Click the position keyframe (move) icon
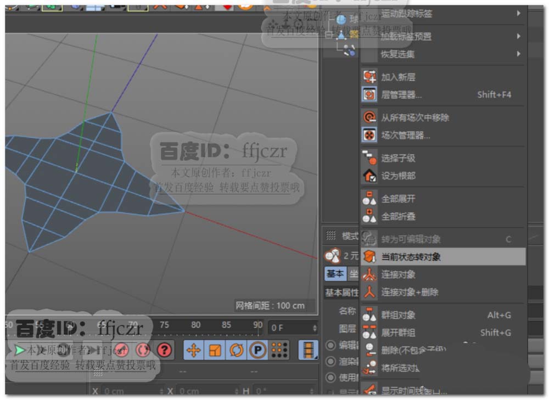The image size is (549, 400). pyautogui.click(x=193, y=350)
